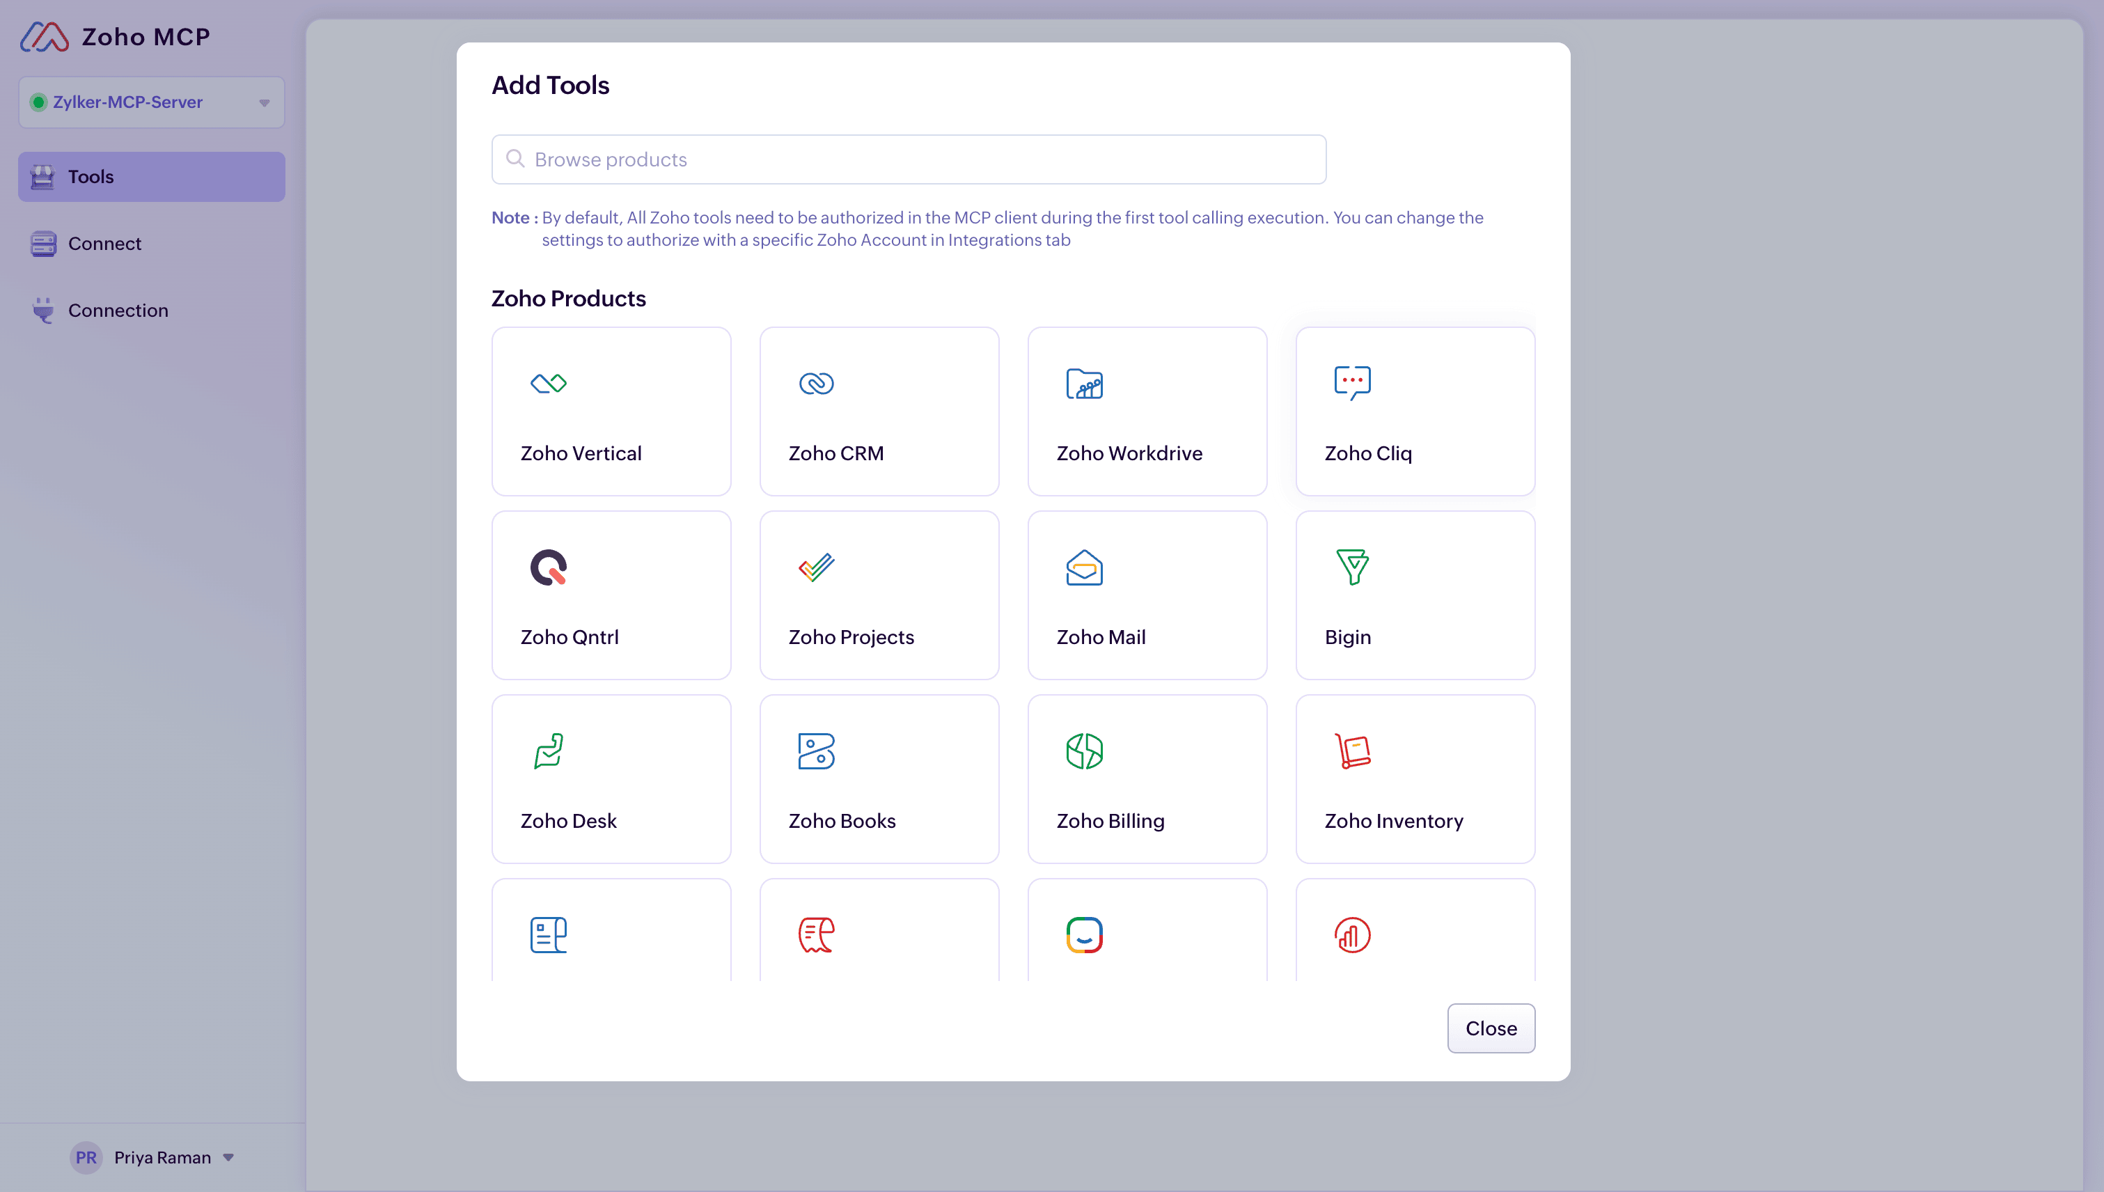Viewport: 2104px width, 1192px height.
Task: Add tools from Zoho Mail
Action: (x=1146, y=595)
